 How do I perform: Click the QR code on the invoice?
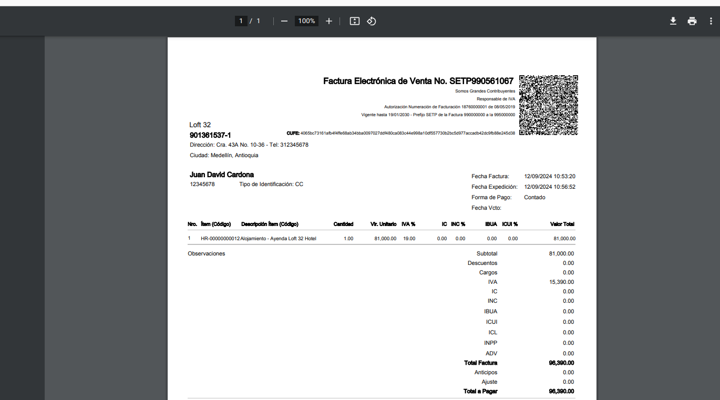[549, 105]
